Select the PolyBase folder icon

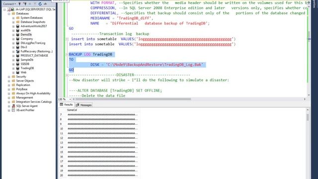(x=13, y=89)
